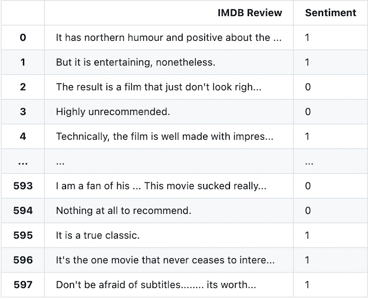
Task: Select row index 2
Action: click(23, 87)
